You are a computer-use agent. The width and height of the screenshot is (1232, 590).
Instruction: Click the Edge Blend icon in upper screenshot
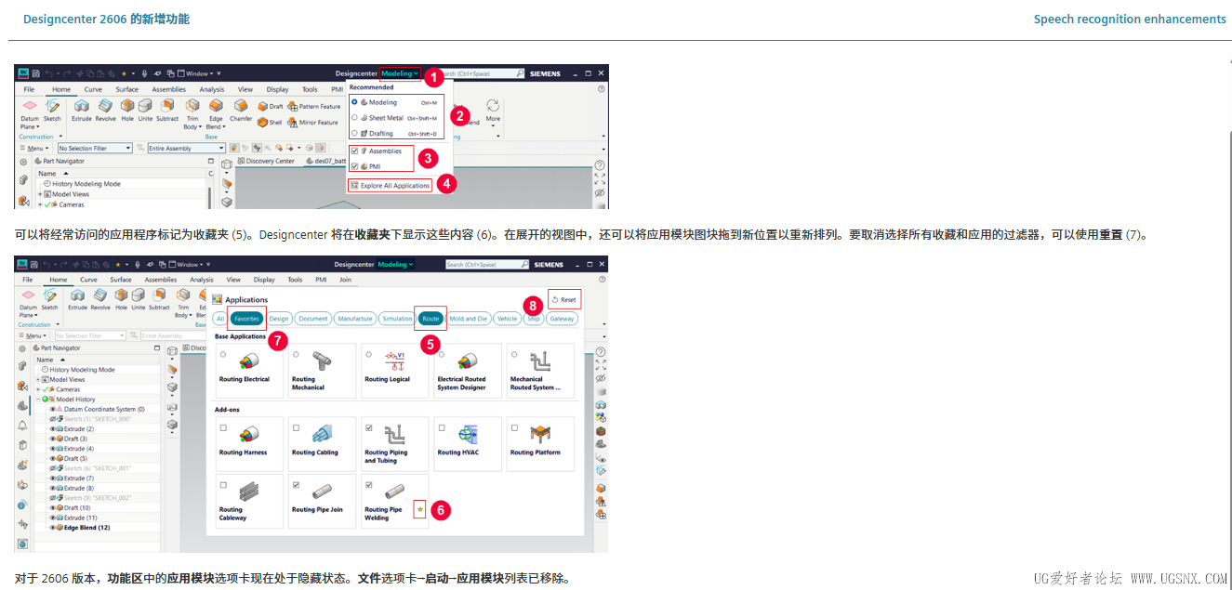click(x=216, y=105)
